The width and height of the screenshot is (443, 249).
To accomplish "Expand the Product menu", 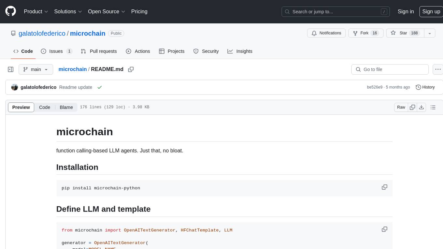I will click(x=36, y=11).
